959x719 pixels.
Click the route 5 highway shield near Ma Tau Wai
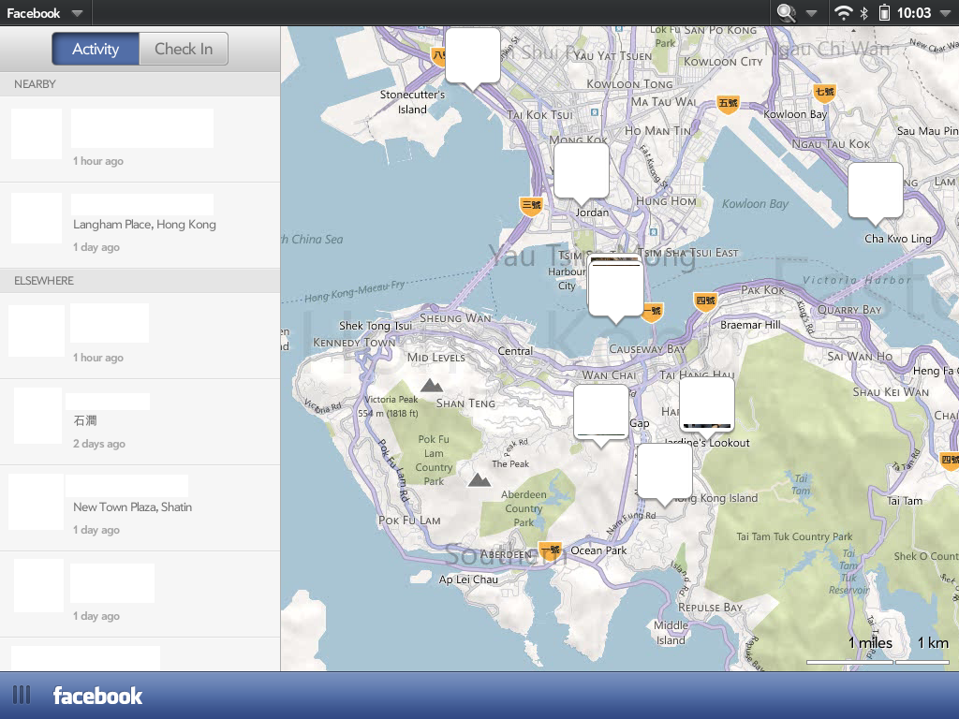click(x=728, y=104)
